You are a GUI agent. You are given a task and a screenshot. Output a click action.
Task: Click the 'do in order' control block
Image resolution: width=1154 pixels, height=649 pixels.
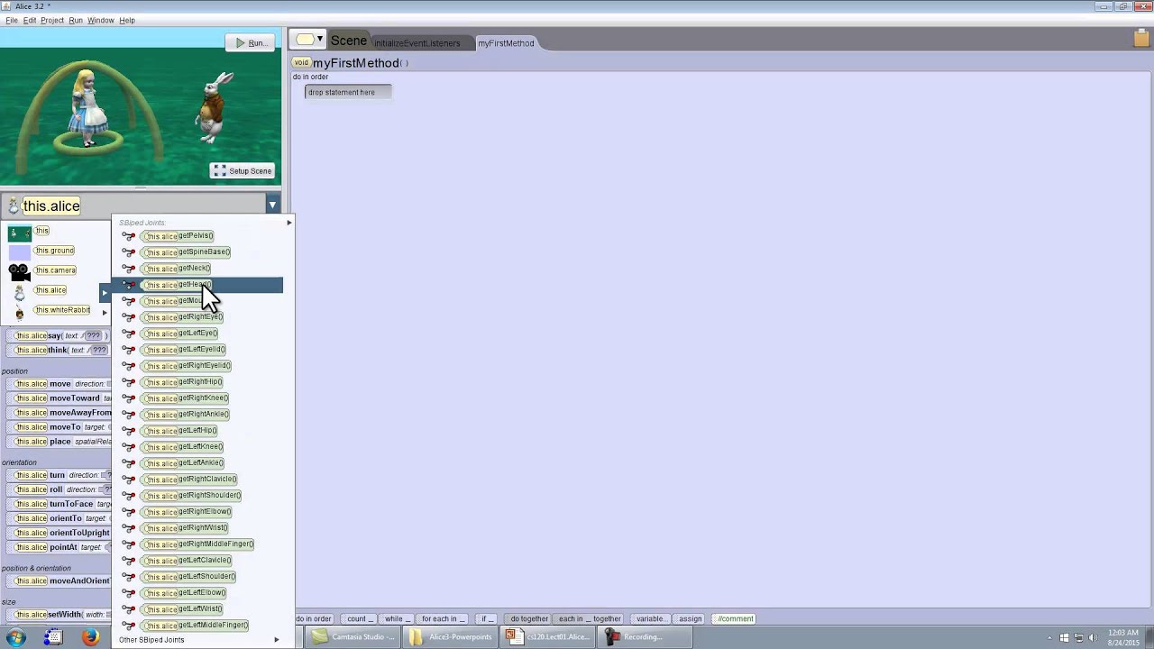click(314, 619)
